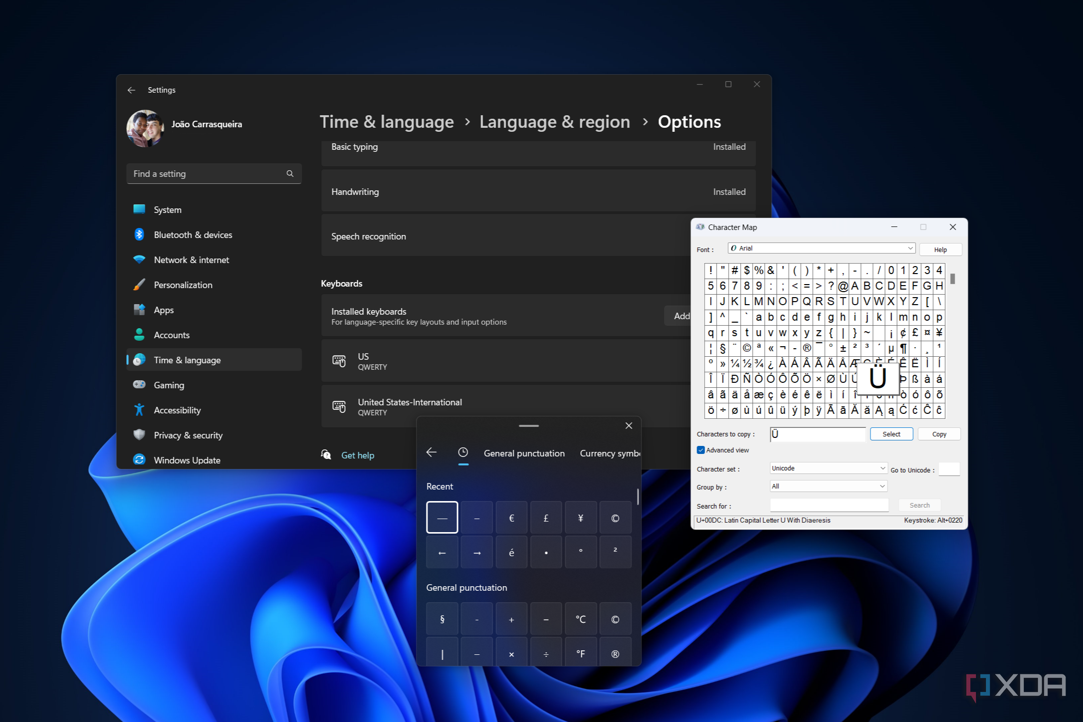Pick the yen symbol from Recent
Screen dimensions: 1083x722
click(580, 518)
